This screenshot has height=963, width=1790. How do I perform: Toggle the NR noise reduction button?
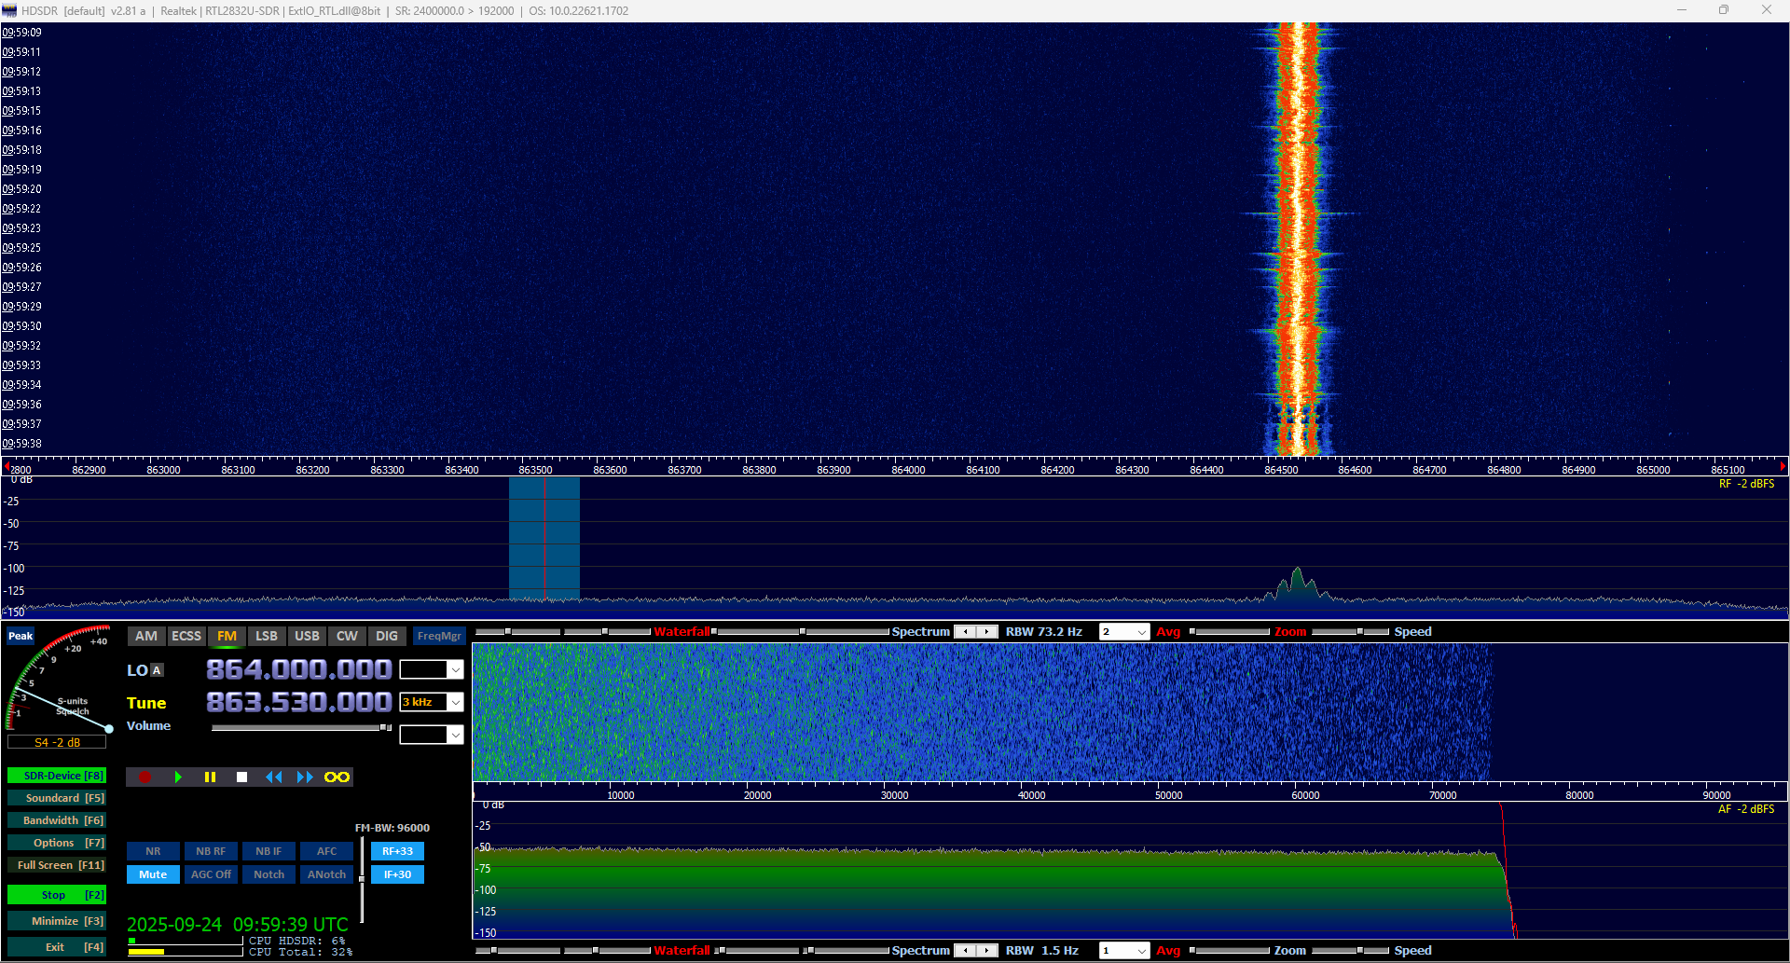click(x=153, y=851)
